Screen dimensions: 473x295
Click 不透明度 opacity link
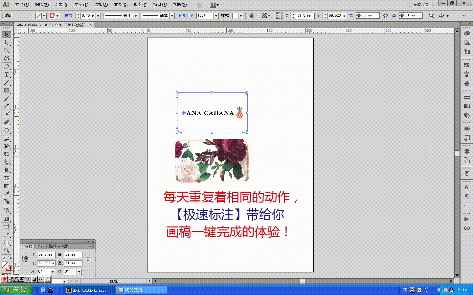tap(186, 16)
